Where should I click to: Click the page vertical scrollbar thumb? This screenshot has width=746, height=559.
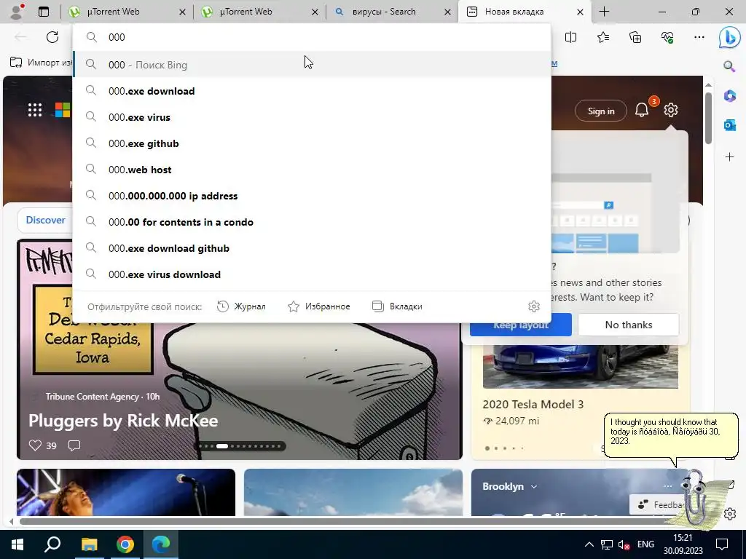click(x=708, y=117)
